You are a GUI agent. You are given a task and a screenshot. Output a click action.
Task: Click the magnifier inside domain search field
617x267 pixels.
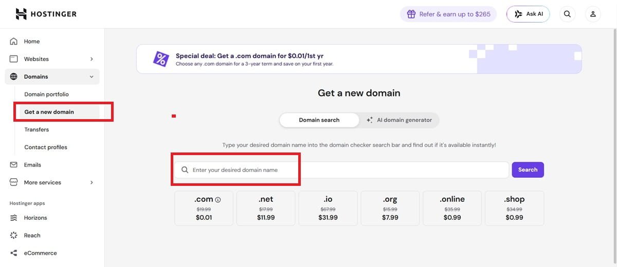coord(185,170)
